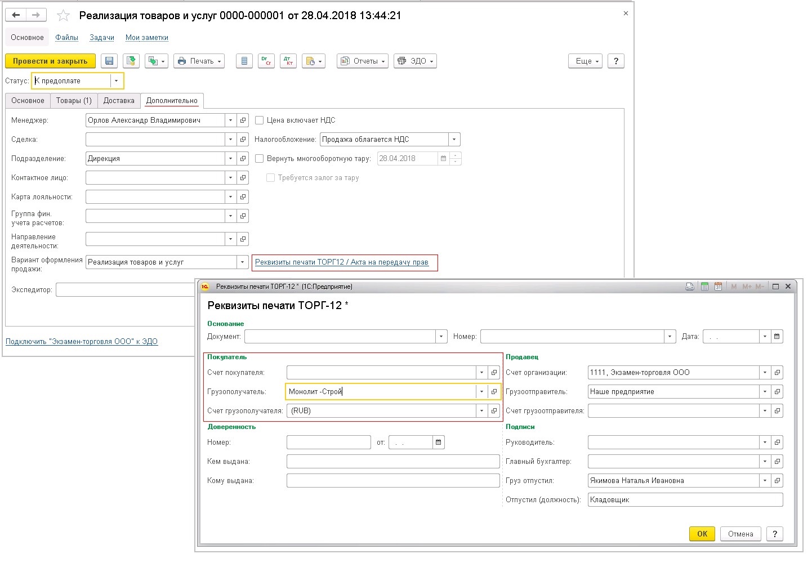Expand Налогообложение dropdown
The width and height of the screenshot is (812, 563).
pos(454,139)
